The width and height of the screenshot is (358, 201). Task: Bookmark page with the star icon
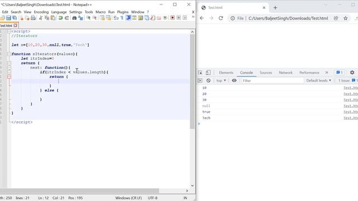click(x=346, y=18)
